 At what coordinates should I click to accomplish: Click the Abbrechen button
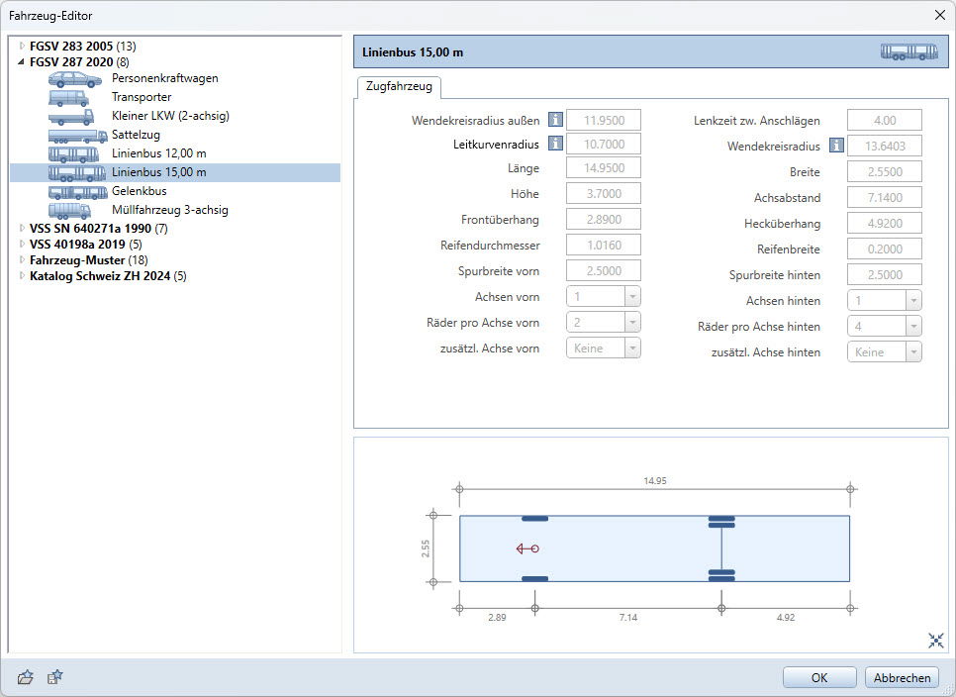(x=902, y=677)
